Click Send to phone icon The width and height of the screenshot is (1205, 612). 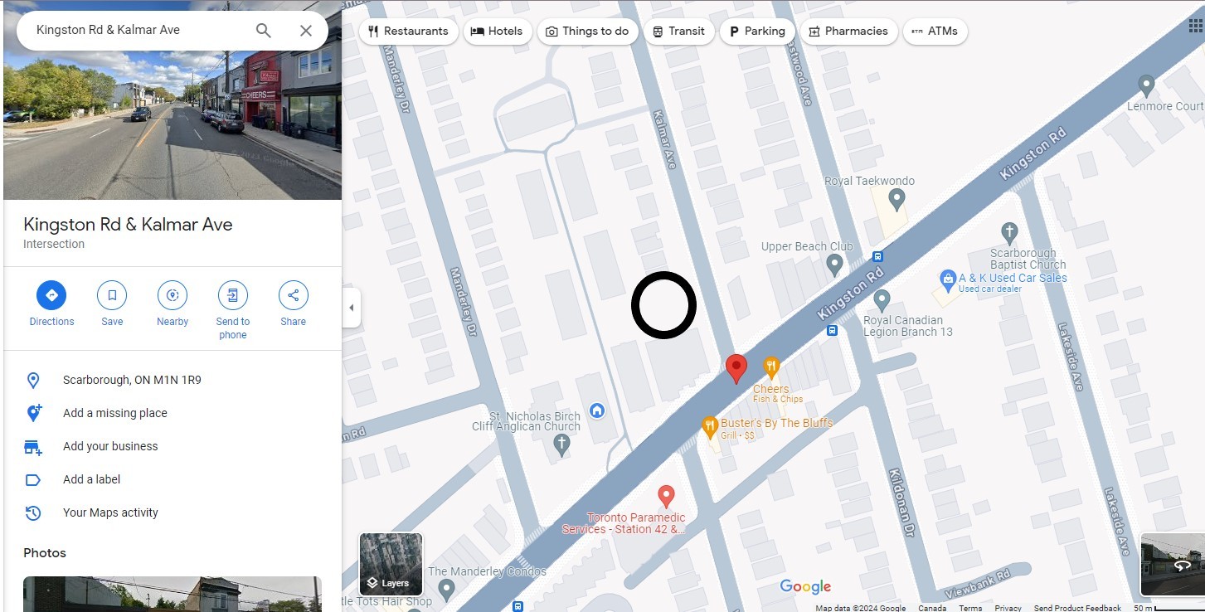(x=233, y=295)
